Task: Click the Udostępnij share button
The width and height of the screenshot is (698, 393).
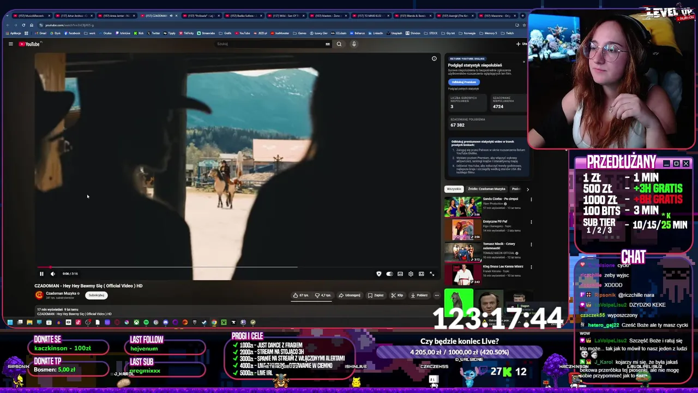Action: tap(350, 295)
